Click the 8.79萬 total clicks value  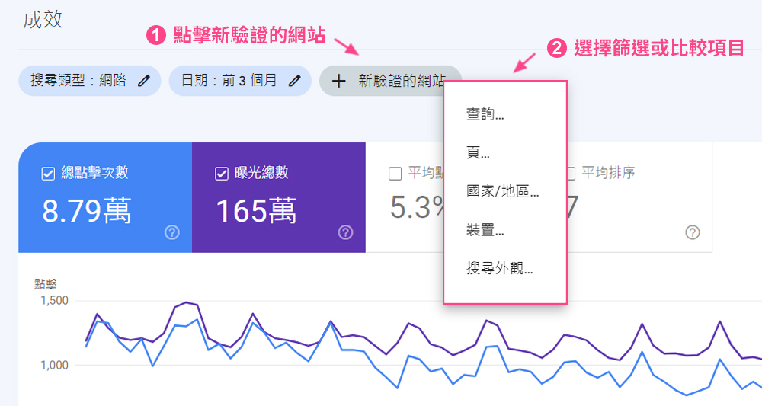[x=87, y=211]
